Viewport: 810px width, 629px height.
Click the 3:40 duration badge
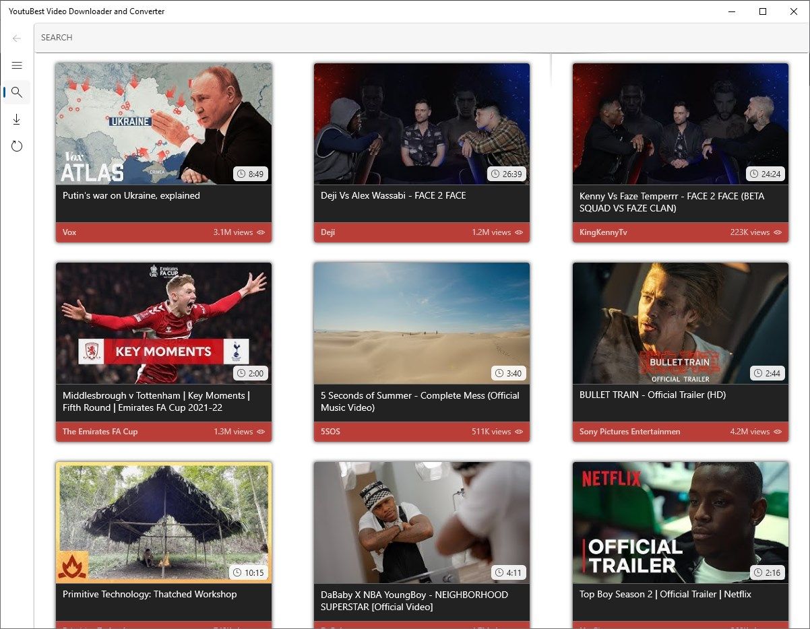click(509, 374)
